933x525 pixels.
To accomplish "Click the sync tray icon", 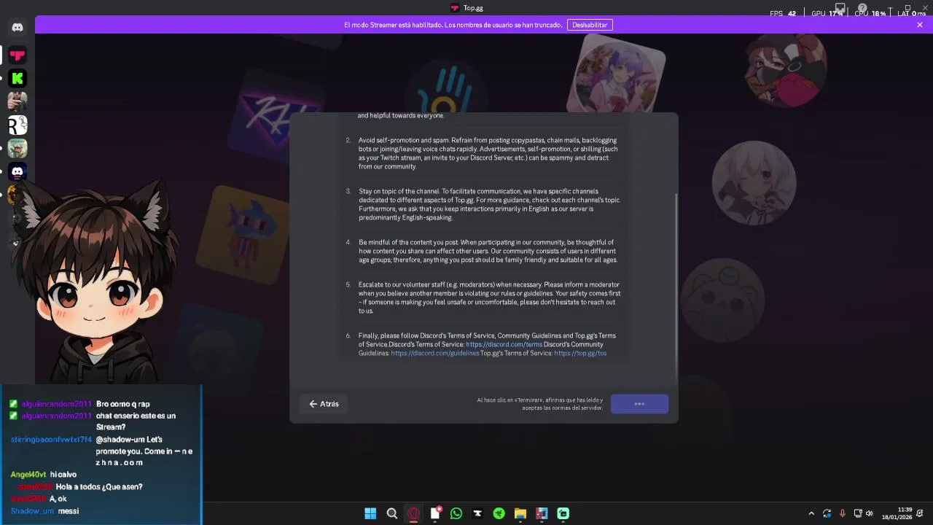I will coord(827,513).
